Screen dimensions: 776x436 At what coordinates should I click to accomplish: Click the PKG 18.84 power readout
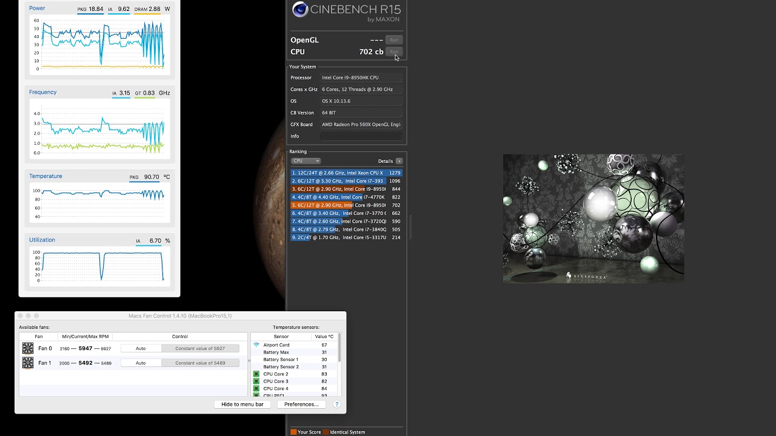pos(90,9)
